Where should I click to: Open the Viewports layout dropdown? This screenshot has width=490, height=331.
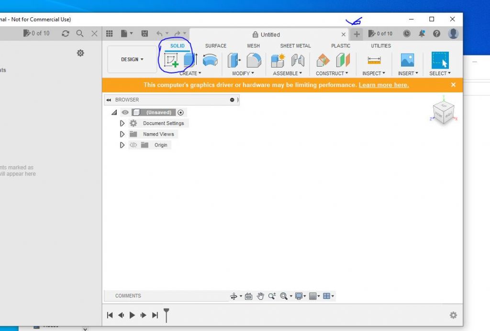click(x=328, y=296)
